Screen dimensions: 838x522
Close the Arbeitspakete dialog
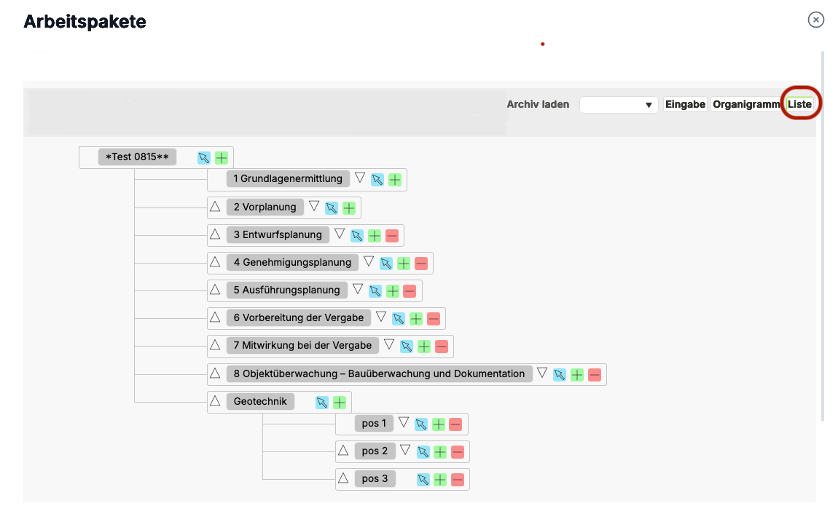coord(816,20)
